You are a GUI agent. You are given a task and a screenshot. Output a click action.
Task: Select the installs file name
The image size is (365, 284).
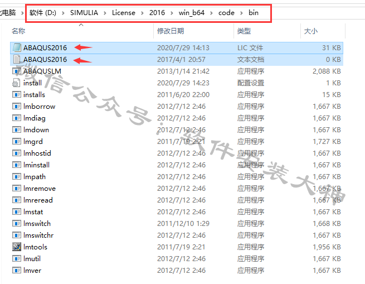pyautogui.click(x=34, y=94)
